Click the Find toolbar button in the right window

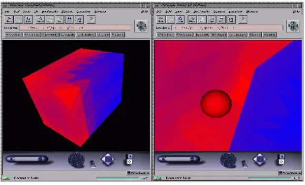[x=231, y=20]
